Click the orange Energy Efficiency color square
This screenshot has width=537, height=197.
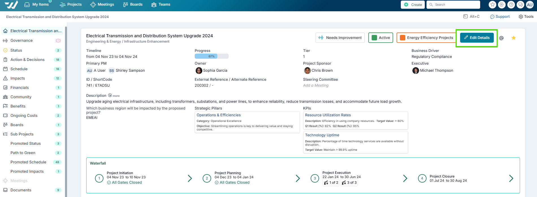point(402,38)
